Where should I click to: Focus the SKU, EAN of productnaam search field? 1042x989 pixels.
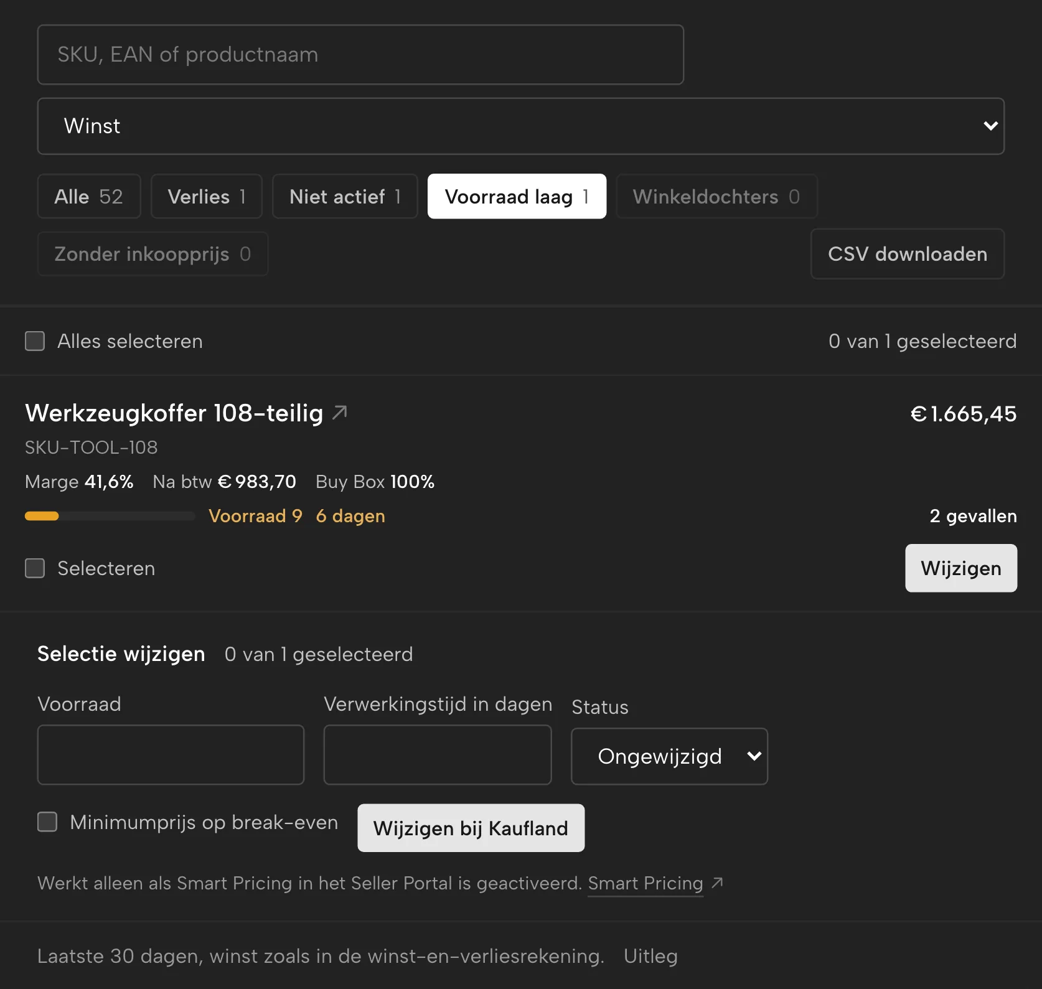coord(360,55)
